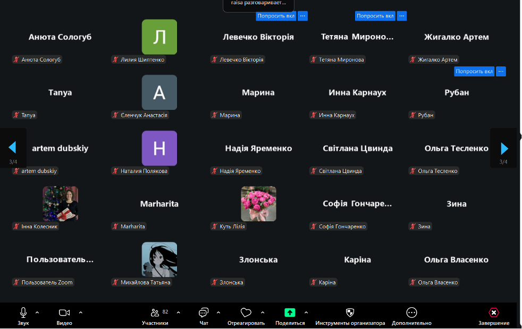This screenshot has height=329, width=522.
Task: Click the green Поделиться share screen icon
Action: (x=290, y=313)
